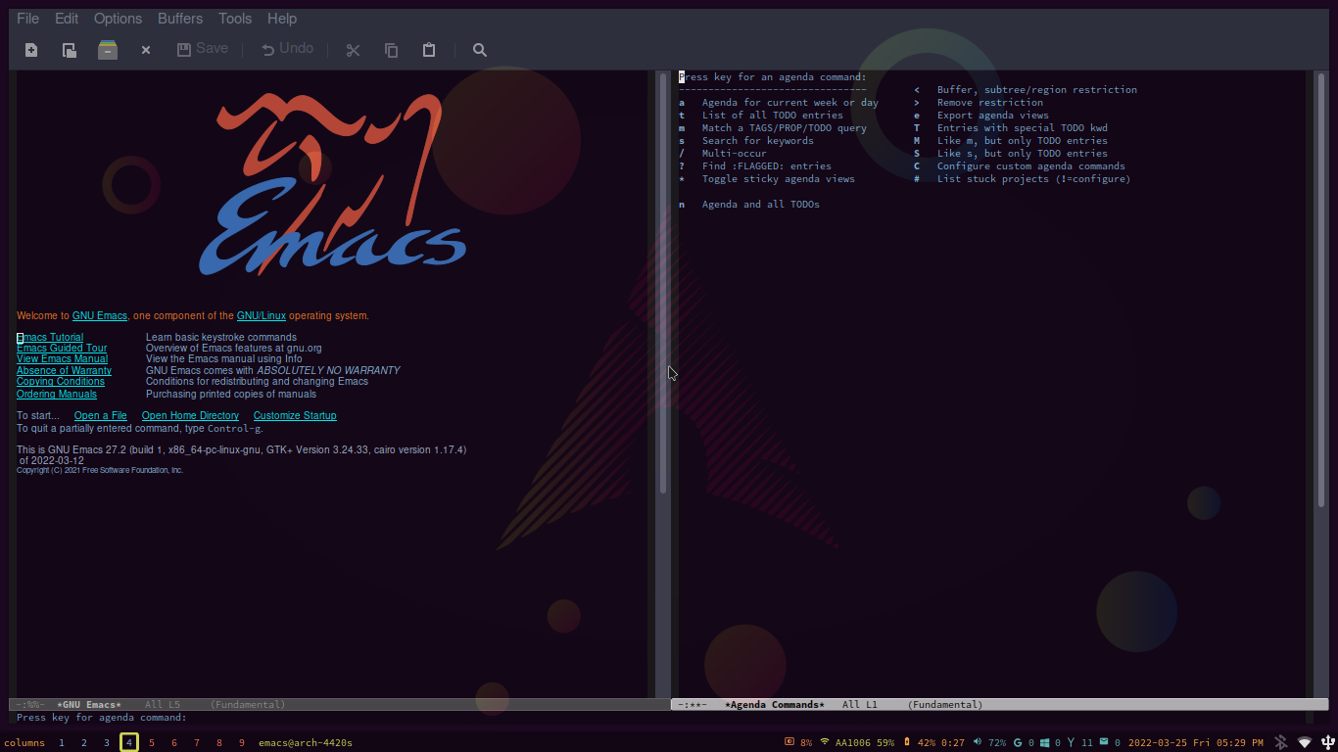
Task: Click 'List stuck projects' line
Action: click(1034, 179)
